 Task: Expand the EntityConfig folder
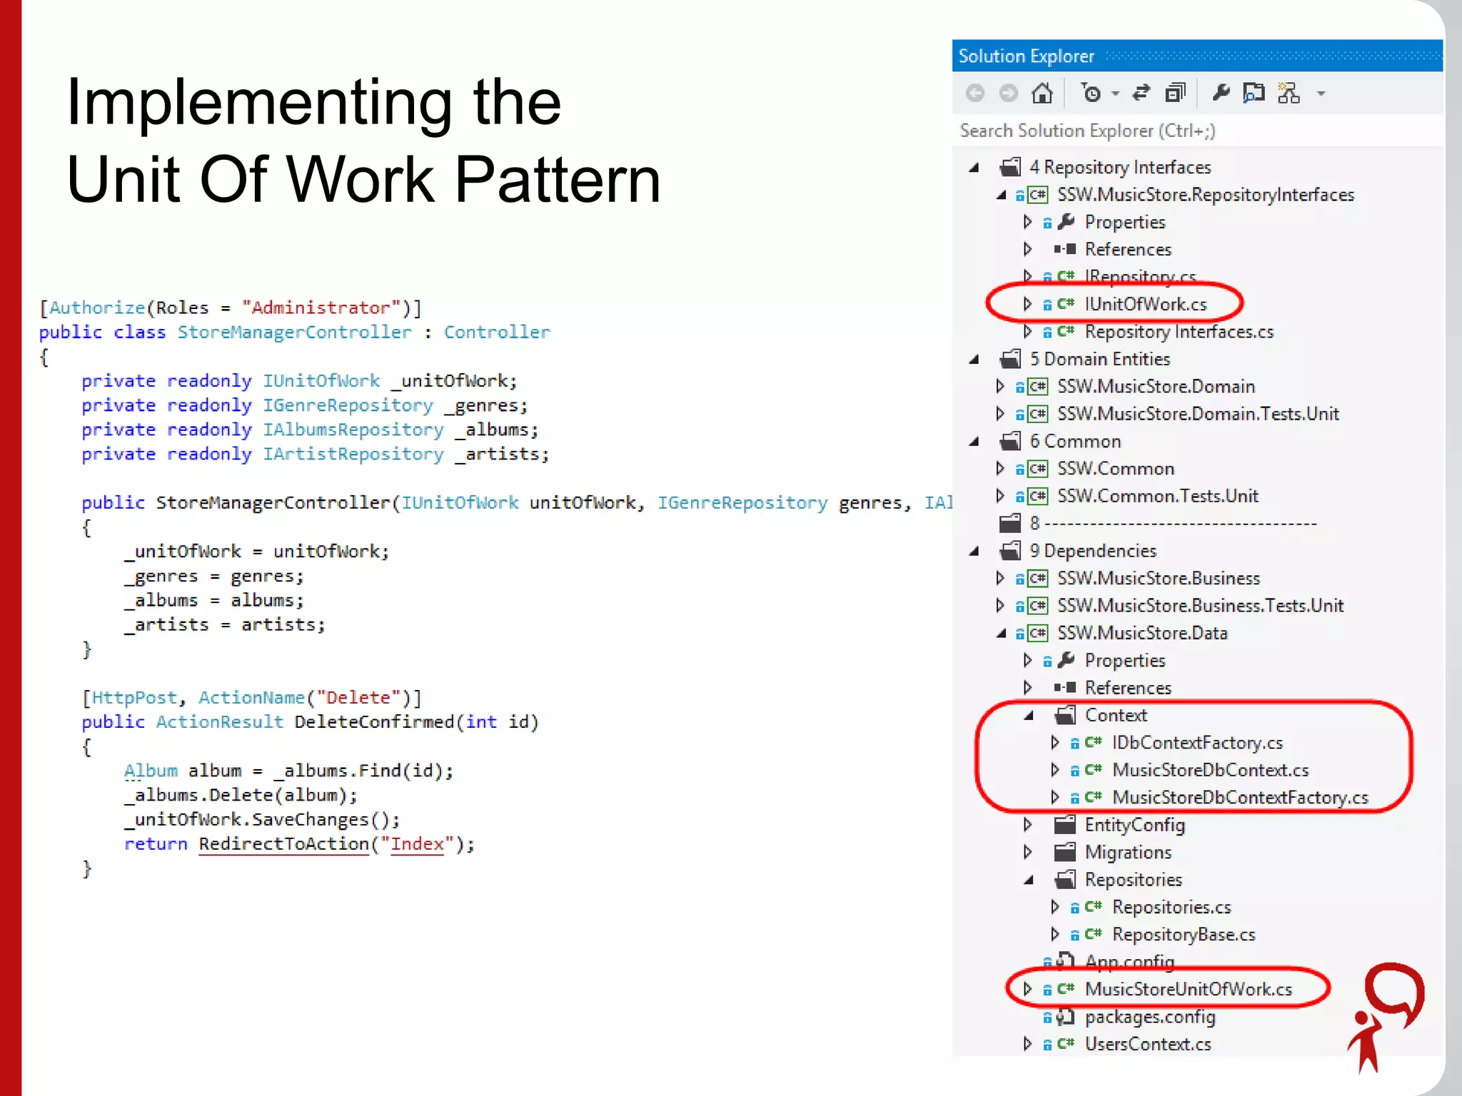(1027, 825)
